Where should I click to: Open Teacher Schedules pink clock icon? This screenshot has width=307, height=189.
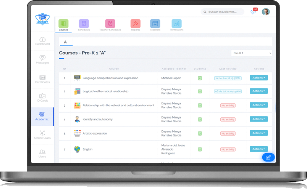point(110,24)
